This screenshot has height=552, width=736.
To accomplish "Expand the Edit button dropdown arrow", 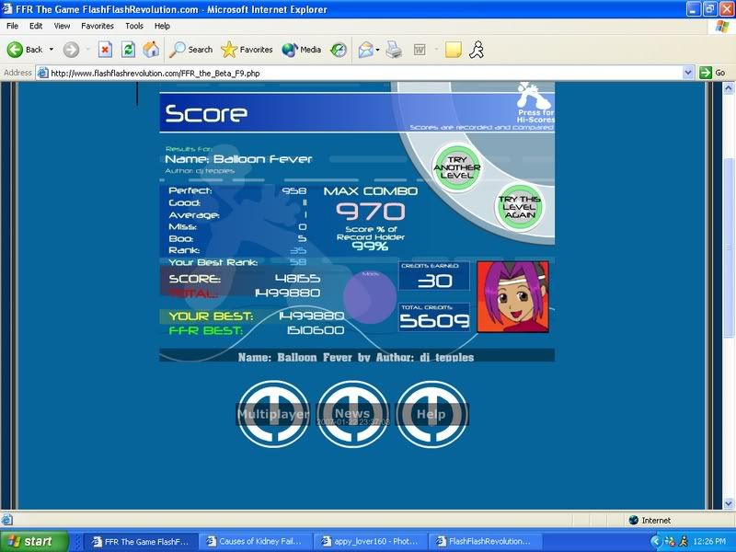I will click(436, 50).
